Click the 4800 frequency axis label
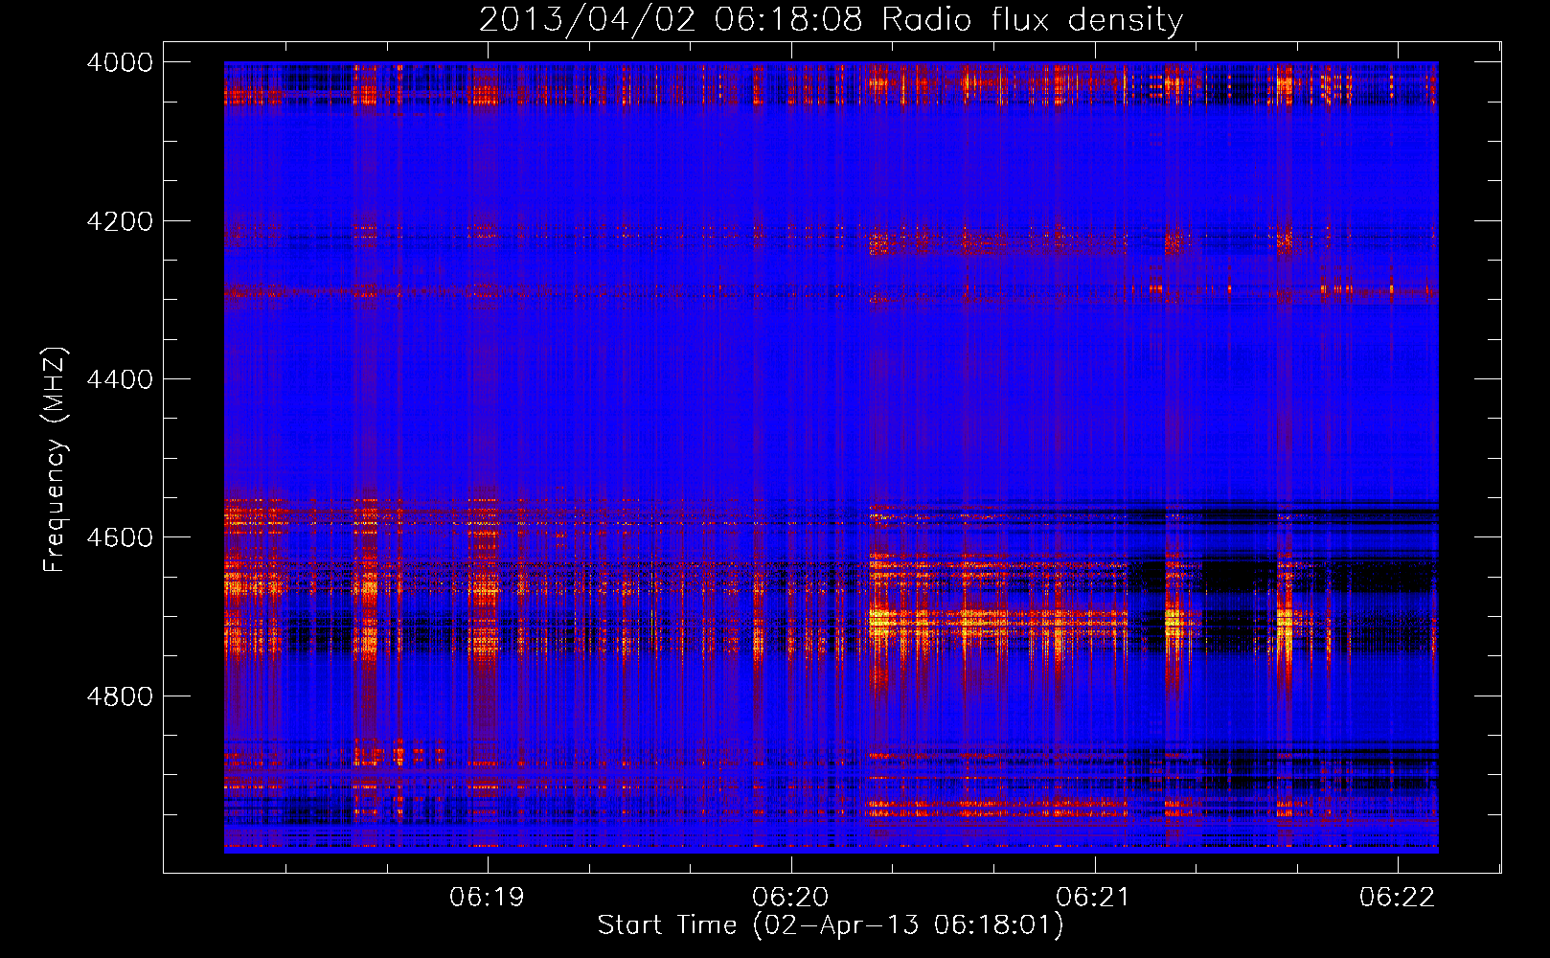This screenshot has height=958, width=1550. pyautogui.click(x=119, y=696)
